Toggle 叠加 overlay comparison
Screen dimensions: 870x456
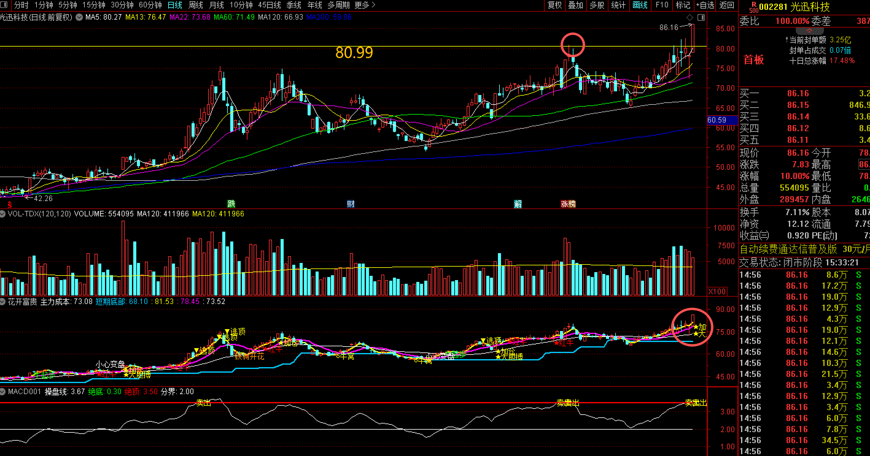pyautogui.click(x=576, y=5)
